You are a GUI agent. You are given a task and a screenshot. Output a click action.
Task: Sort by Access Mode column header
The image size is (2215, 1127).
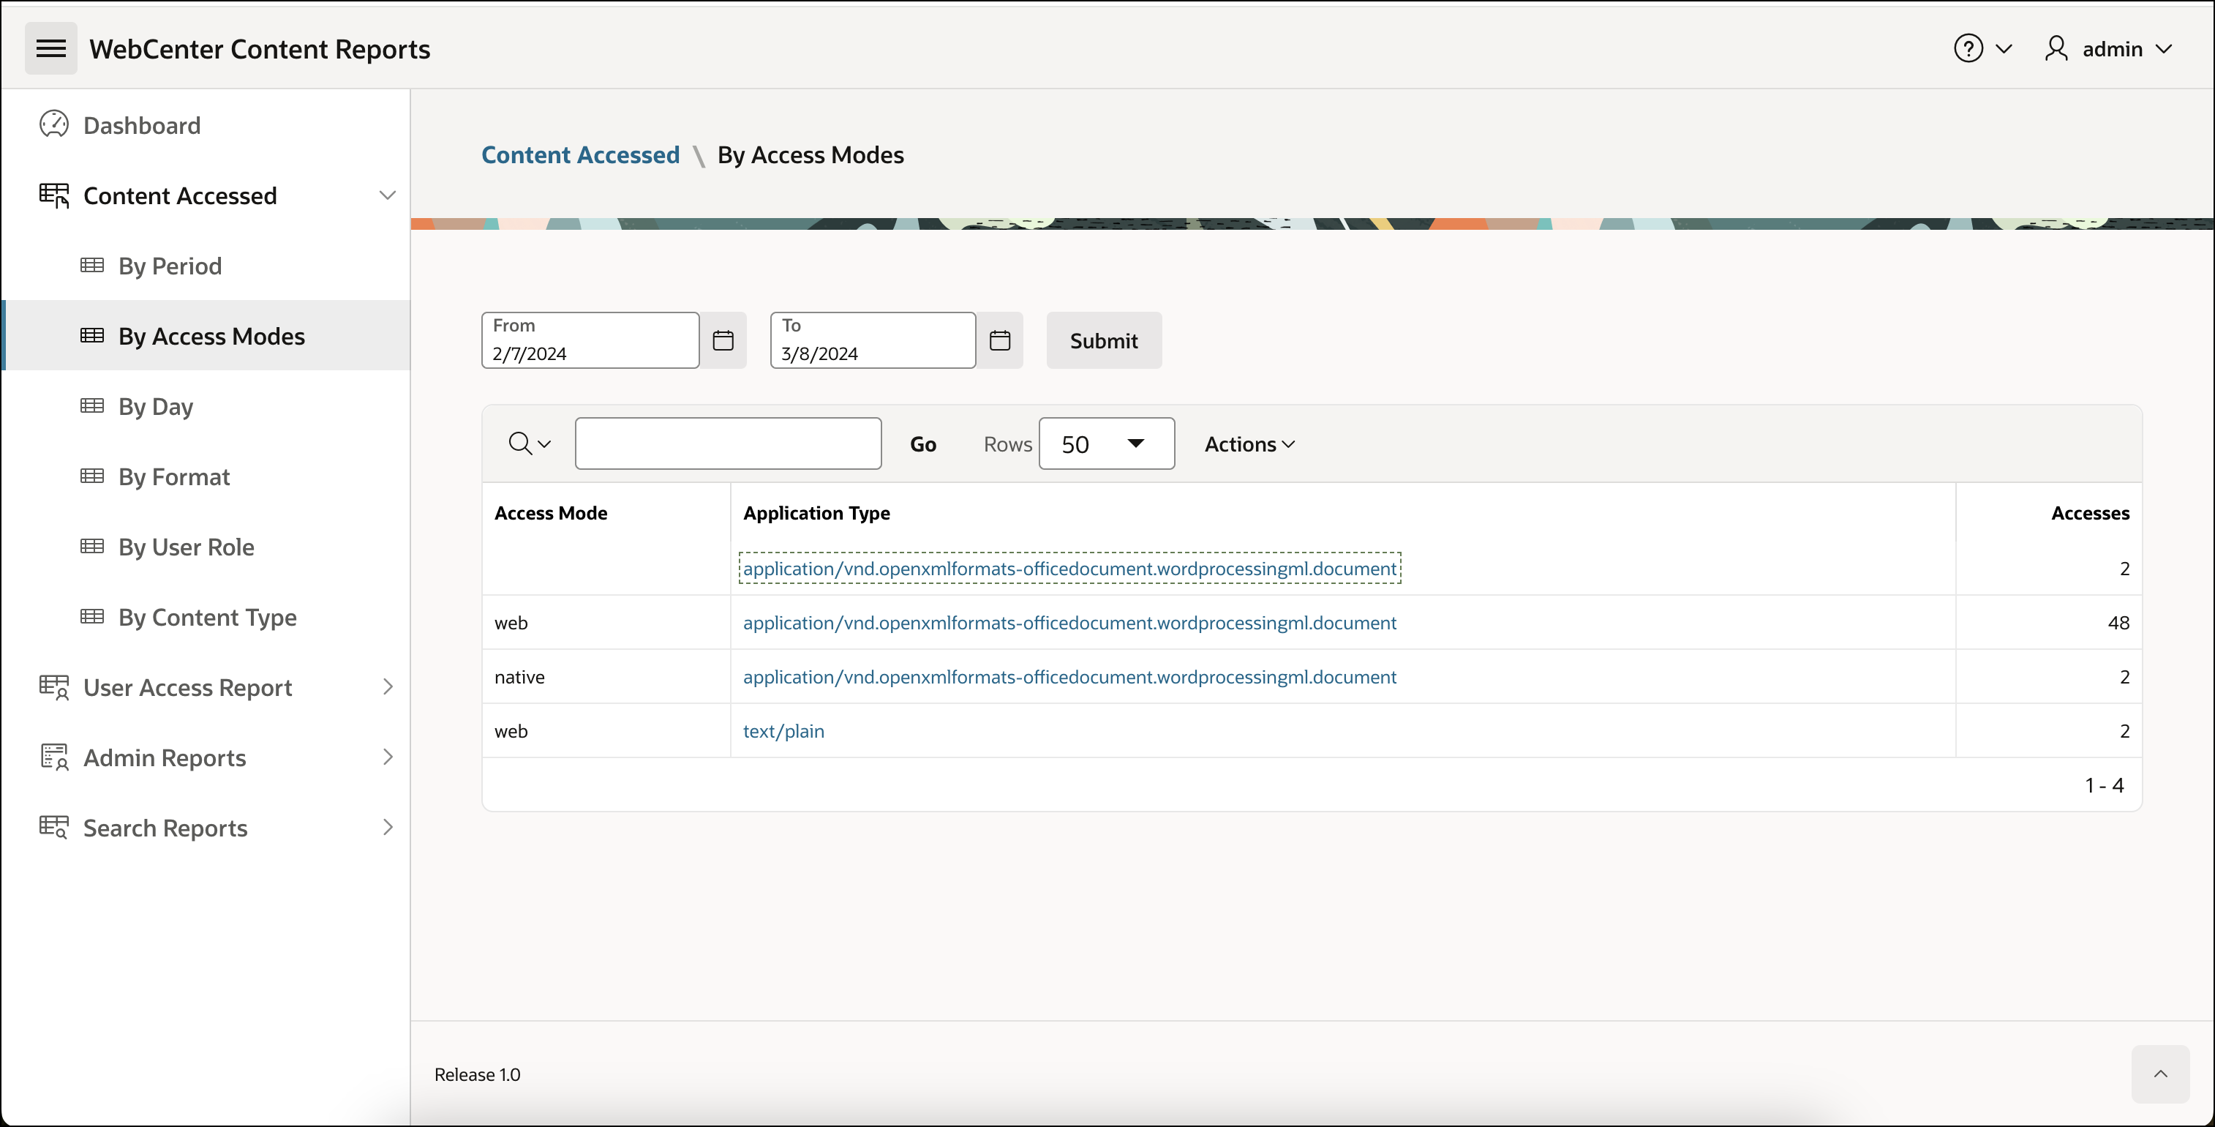550,513
